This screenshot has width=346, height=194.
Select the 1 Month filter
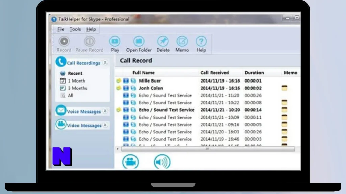pos(76,81)
